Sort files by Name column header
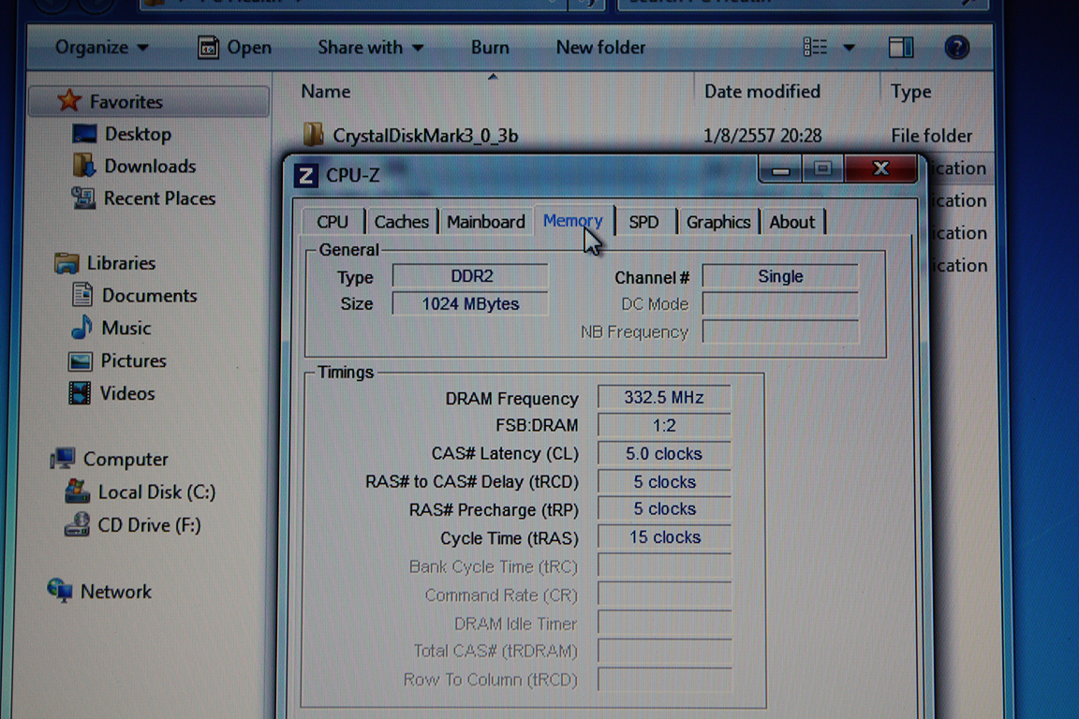The image size is (1079, 719). pyautogui.click(x=326, y=92)
